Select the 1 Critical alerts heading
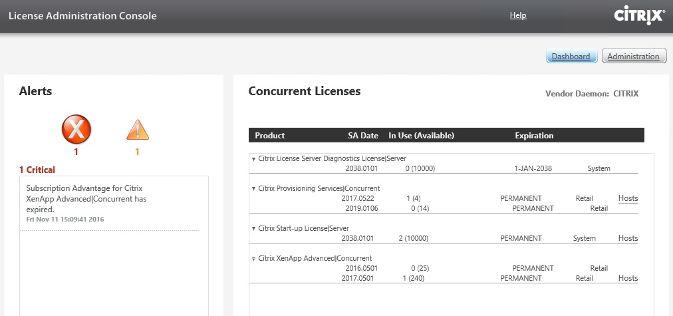The image size is (673, 316). [x=37, y=170]
